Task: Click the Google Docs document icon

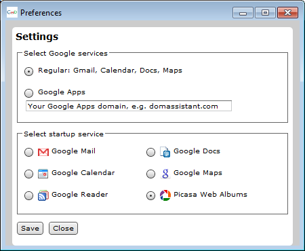Action: click(x=165, y=152)
